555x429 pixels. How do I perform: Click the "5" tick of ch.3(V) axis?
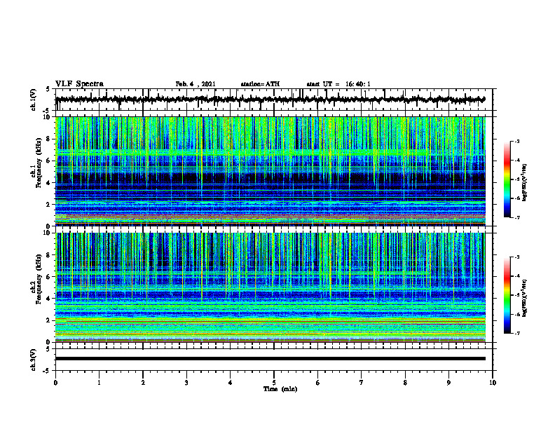click(x=48, y=350)
